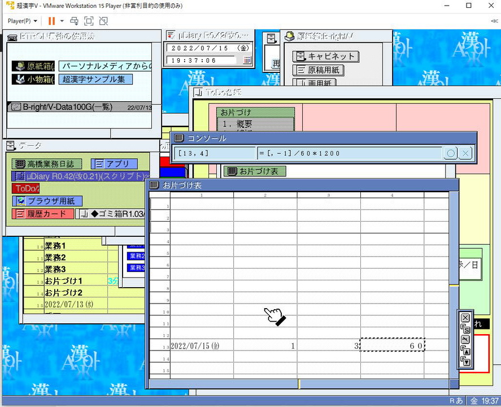Select the 1．概要 item in ToDo台紙
The height and width of the screenshot is (407, 501).
click(255, 124)
